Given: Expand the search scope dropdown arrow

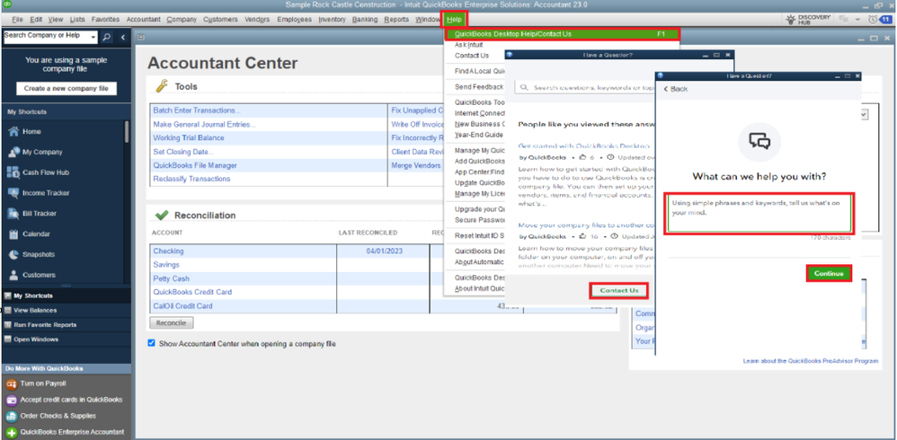Looking at the screenshot, I should click(93, 37).
